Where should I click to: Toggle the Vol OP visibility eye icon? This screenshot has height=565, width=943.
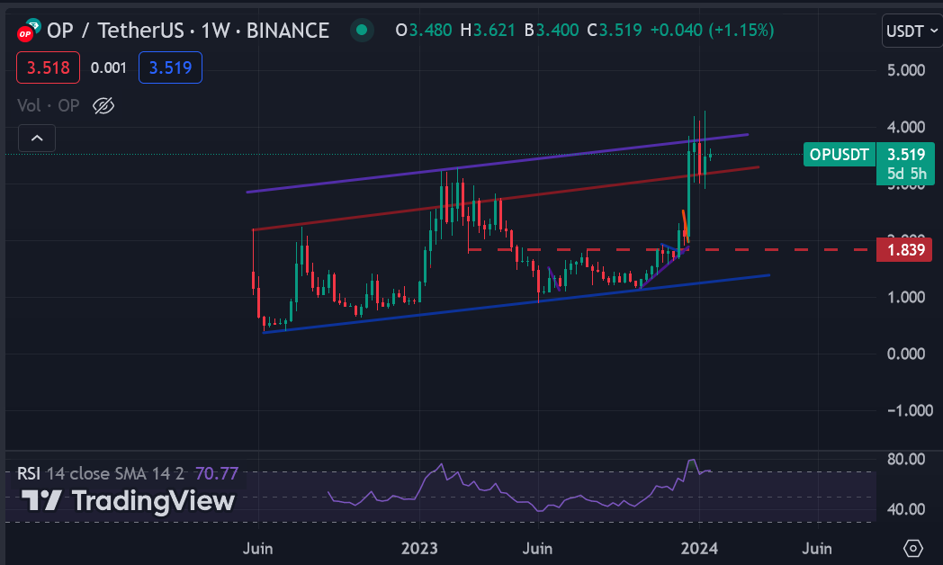103,106
